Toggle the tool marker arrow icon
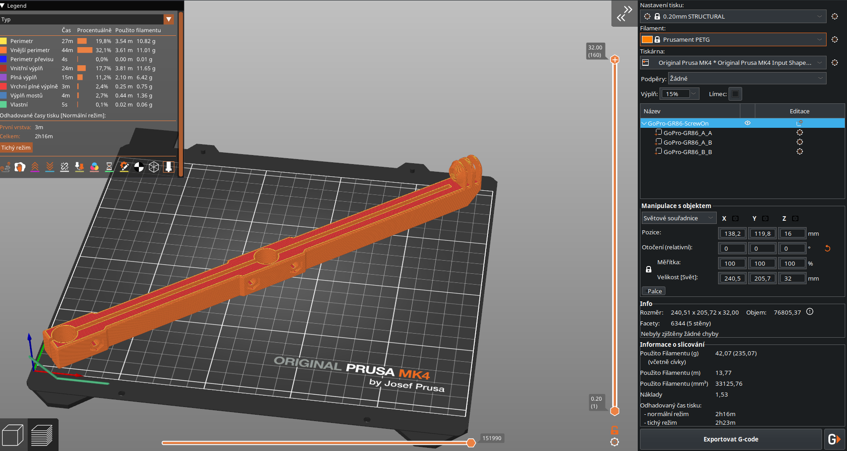 tap(168, 167)
